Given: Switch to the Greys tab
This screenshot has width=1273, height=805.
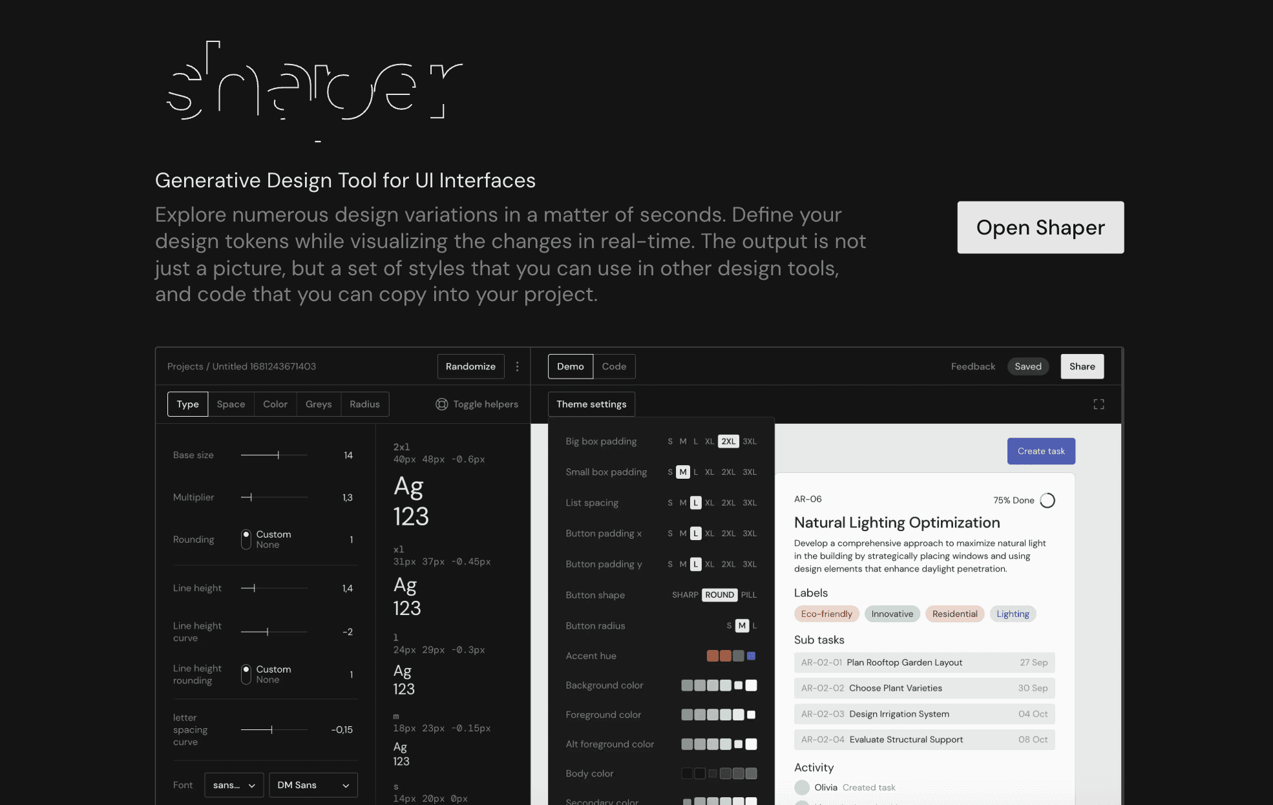Looking at the screenshot, I should [x=319, y=404].
